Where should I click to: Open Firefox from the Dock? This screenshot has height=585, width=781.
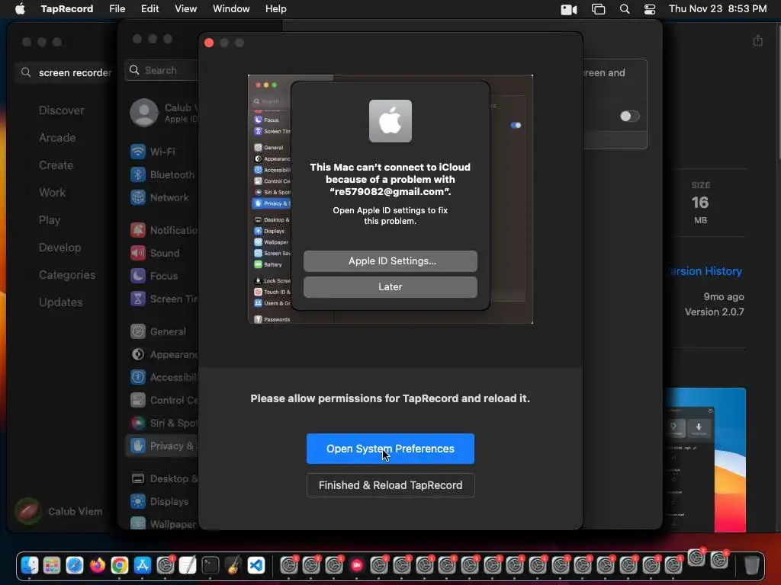tap(97, 565)
